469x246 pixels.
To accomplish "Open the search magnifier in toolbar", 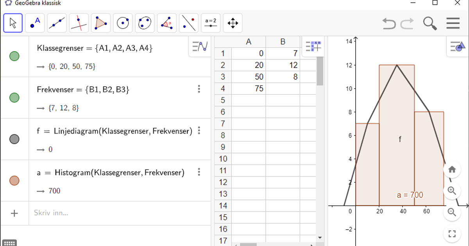I will click(x=430, y=23).
